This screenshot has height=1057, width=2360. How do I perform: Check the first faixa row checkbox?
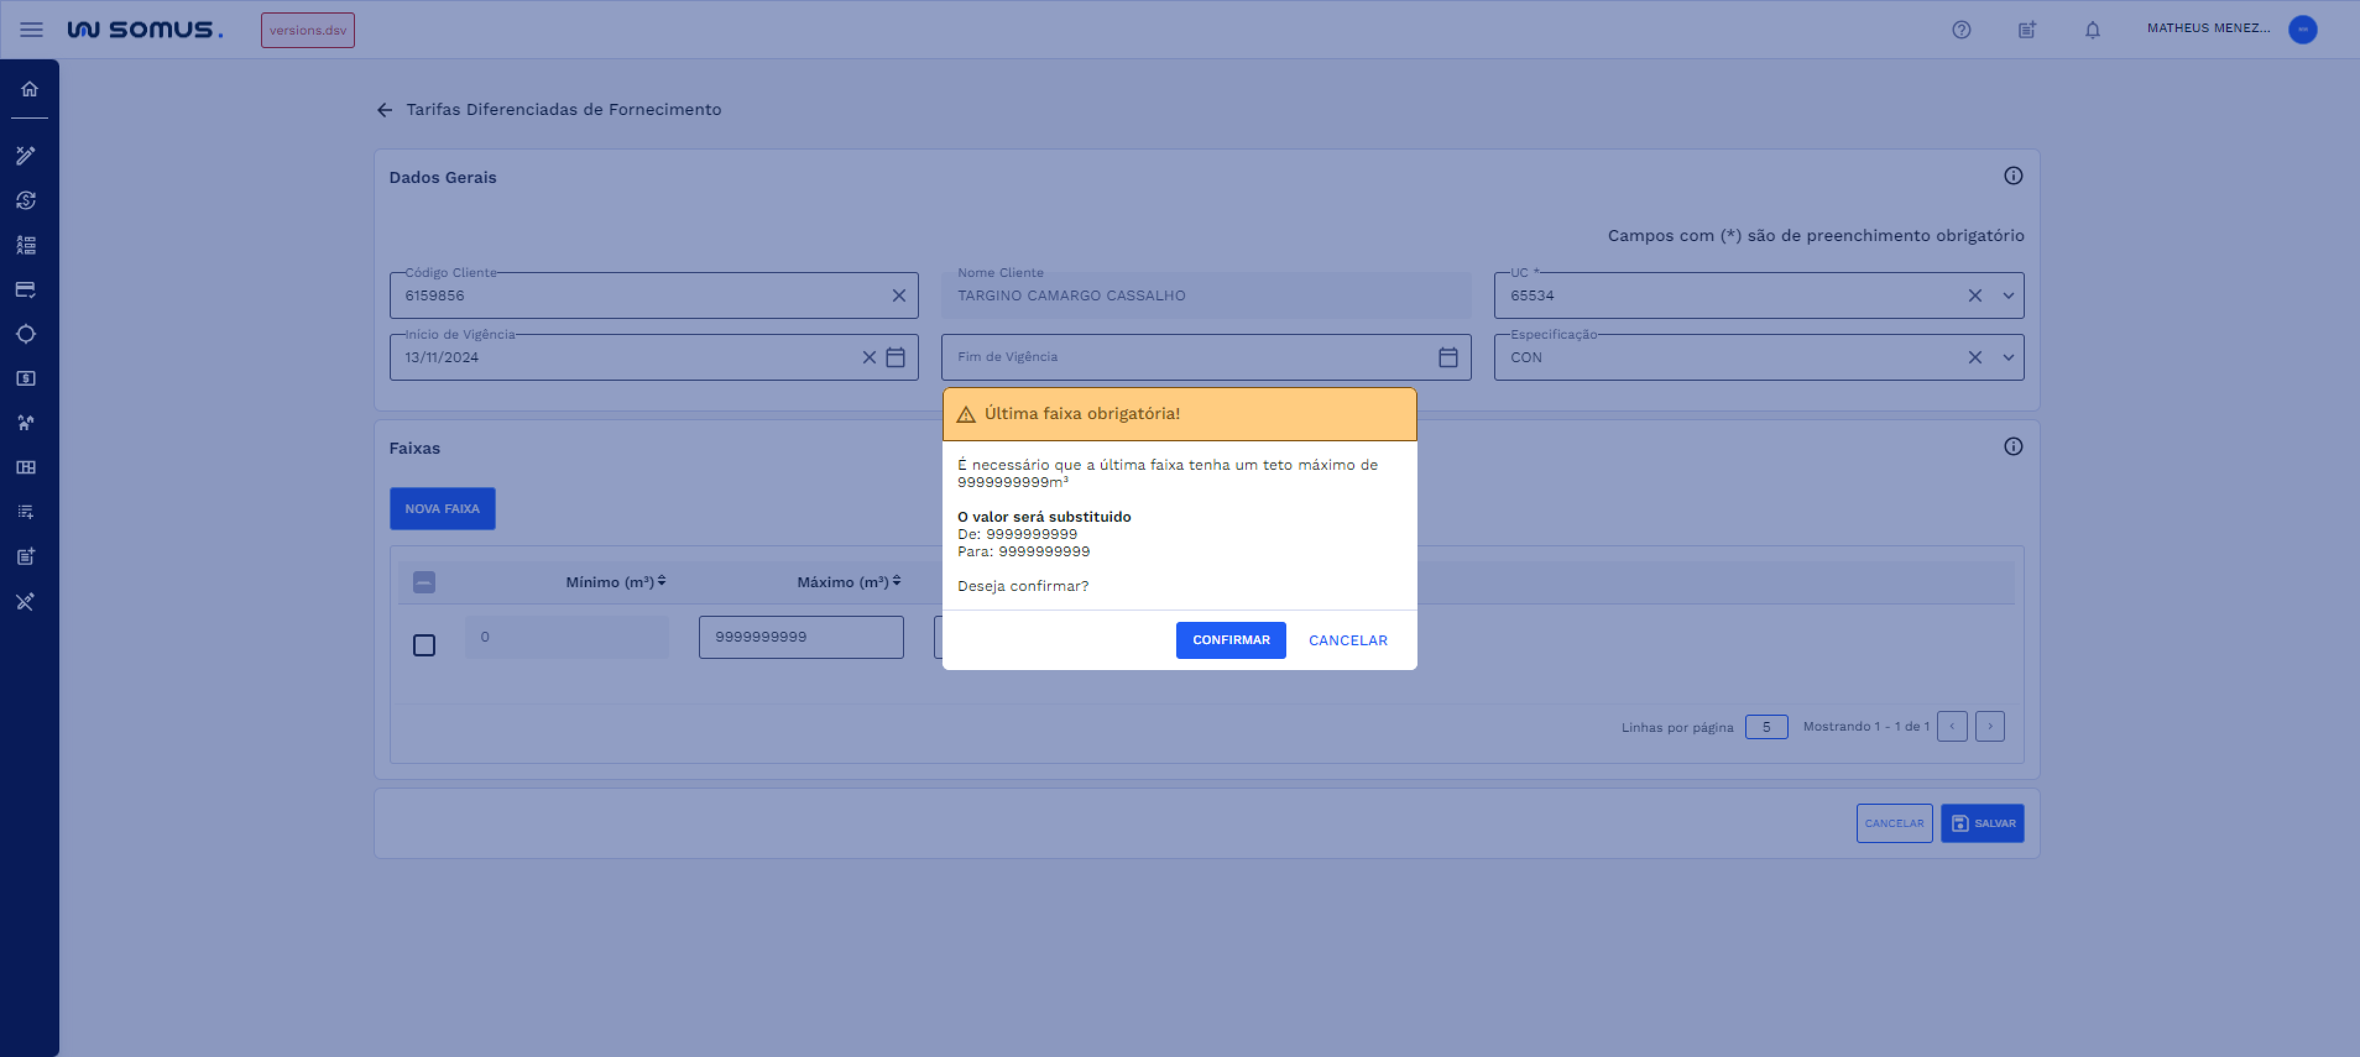pyautogui.click(x=424, y=646)
